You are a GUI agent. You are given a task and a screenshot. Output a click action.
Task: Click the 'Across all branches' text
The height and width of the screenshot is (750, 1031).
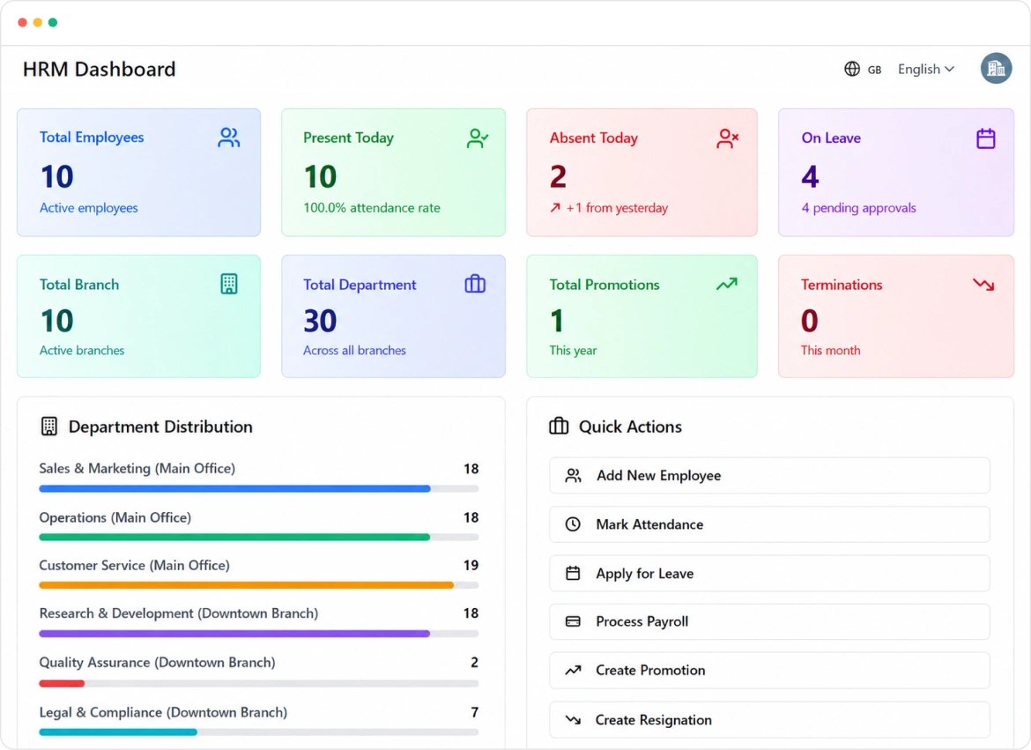pos(354,351)
